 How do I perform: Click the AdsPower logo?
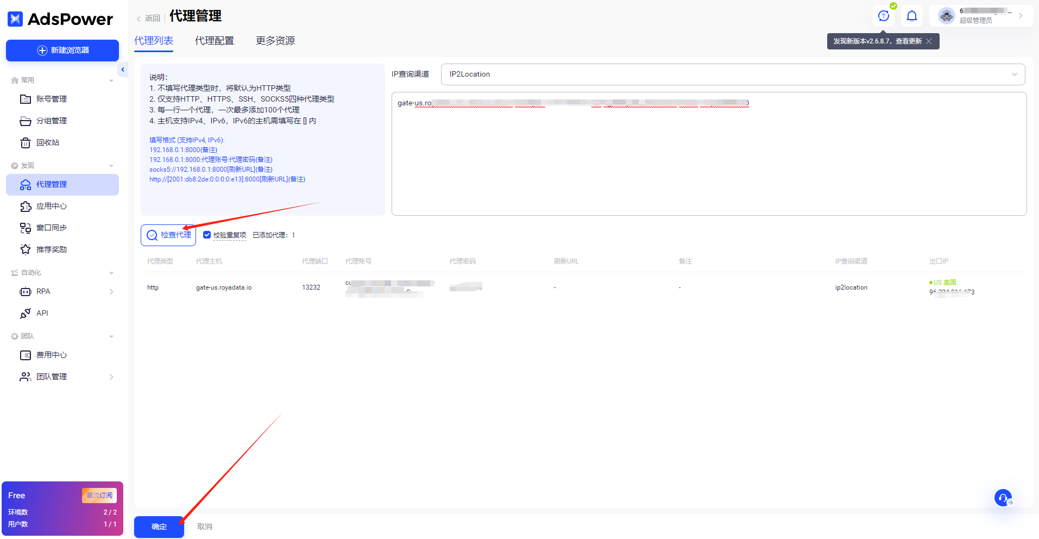(60, 19)
